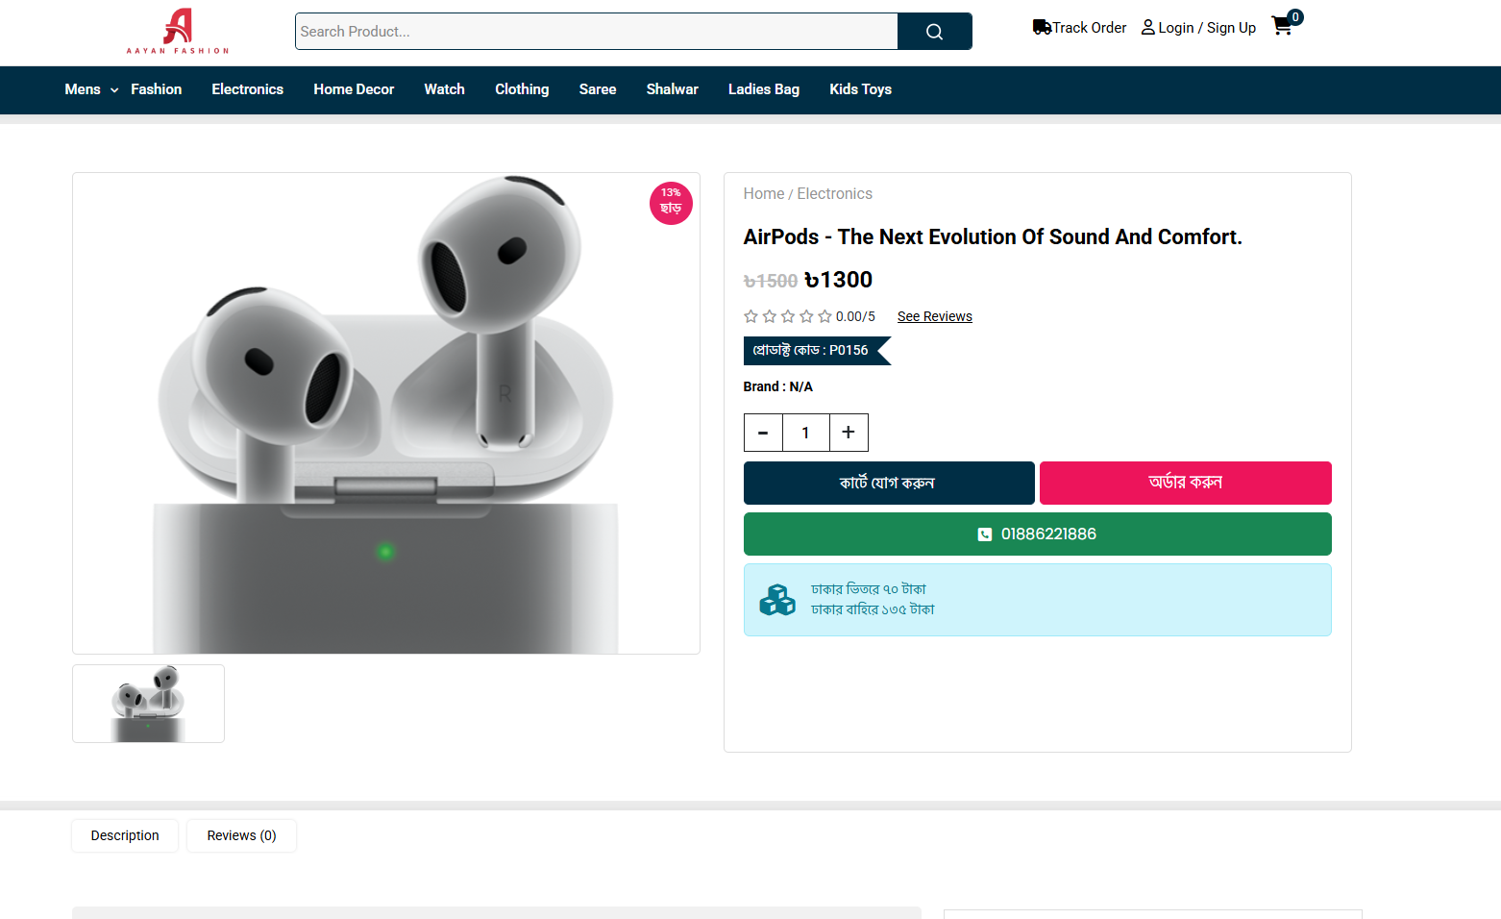Click the main AirPods product image
1501x919 pixels.
point(386,413)
